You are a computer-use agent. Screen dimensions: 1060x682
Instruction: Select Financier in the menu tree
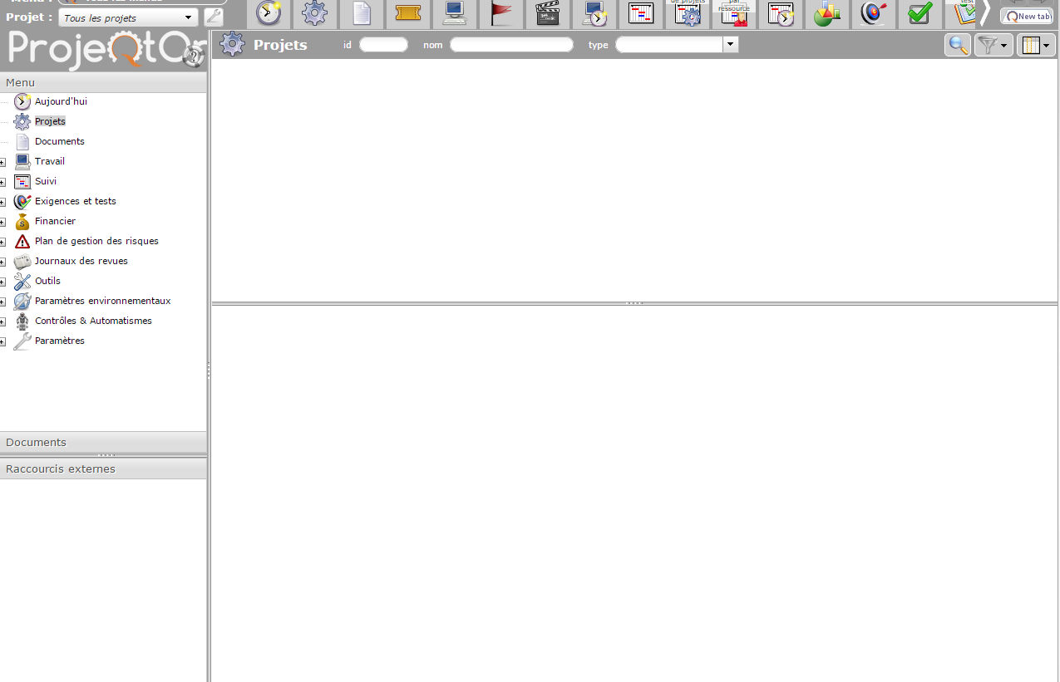55,221
